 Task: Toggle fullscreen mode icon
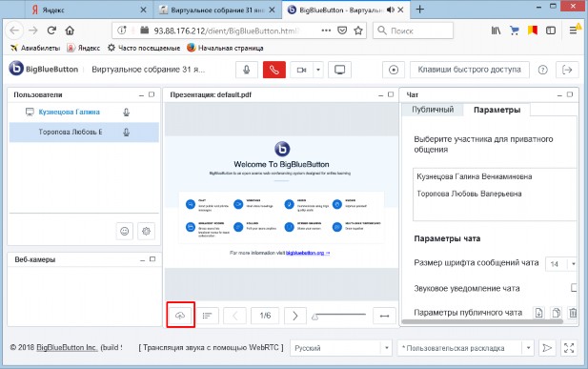pos(569,348)
